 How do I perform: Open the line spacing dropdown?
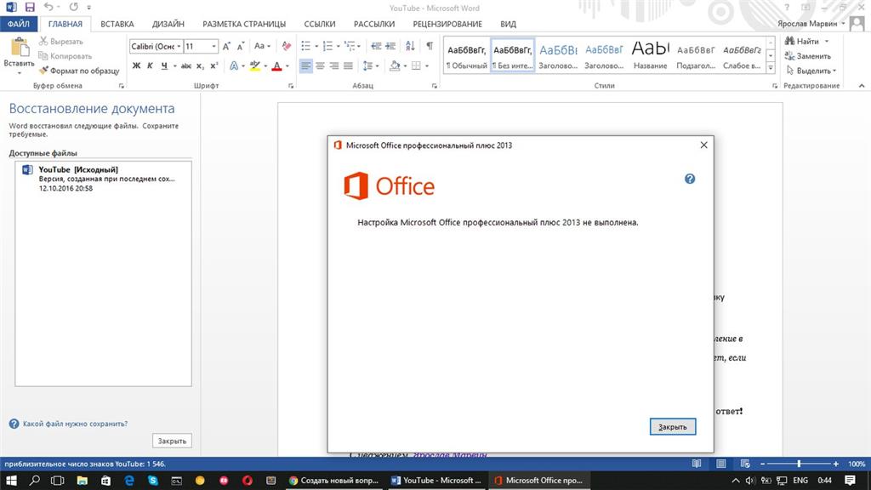pos(377,66)
